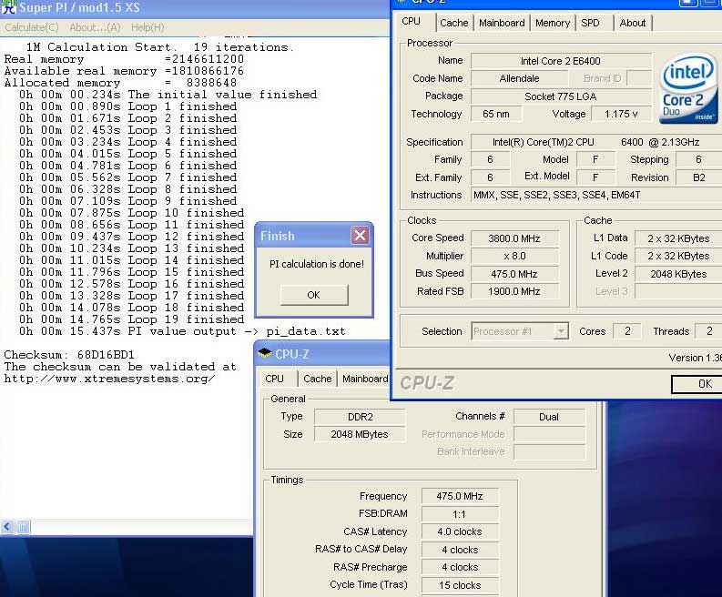Click the memory Type value DDR2
722x597 pixels.
click(360, 417)
